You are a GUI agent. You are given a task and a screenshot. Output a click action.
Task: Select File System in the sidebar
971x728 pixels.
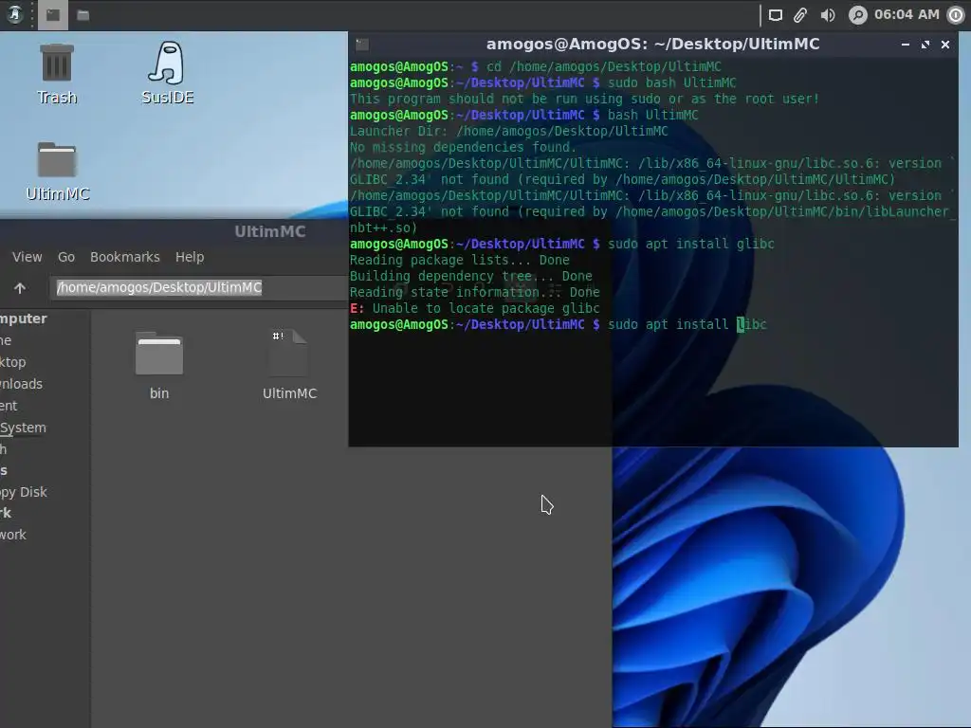(x=23, y=428)
